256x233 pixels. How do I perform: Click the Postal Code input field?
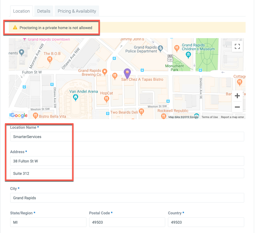(x=127, y=222)
